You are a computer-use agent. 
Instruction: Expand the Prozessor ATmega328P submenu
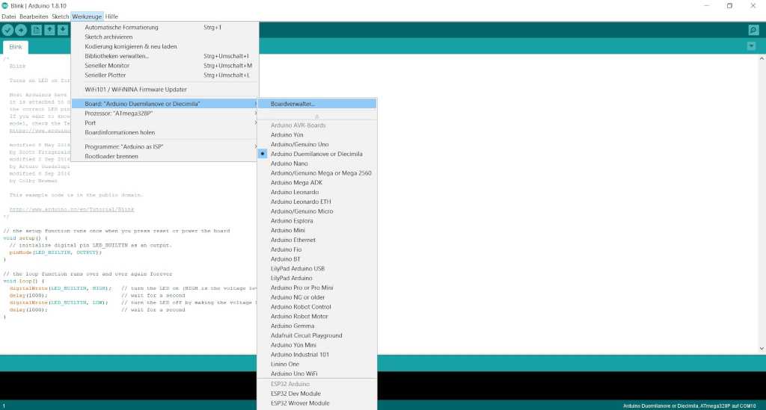pyautogui.click(x=165, y=113)
